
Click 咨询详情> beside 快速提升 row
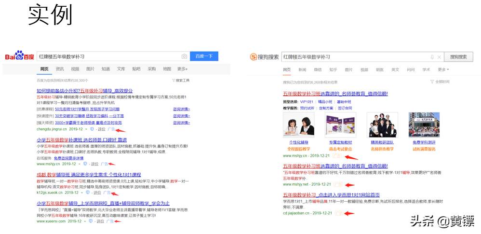click(181, 116)
